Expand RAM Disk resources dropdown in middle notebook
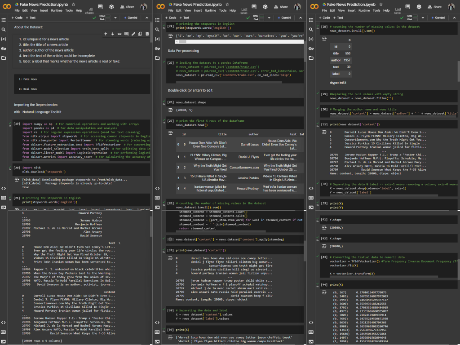The height and width of the screenshot is (345, 460). point(269,18)
